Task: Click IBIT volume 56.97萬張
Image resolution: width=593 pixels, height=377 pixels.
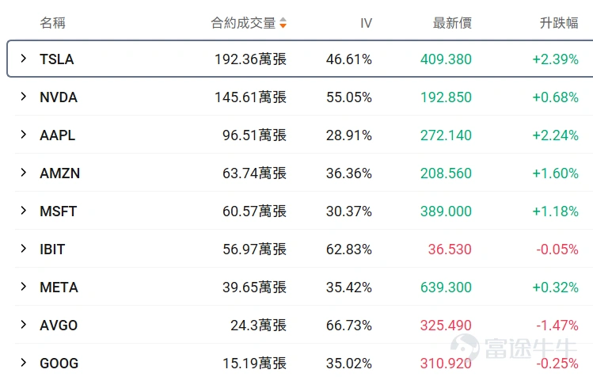Action: point(254,249)
